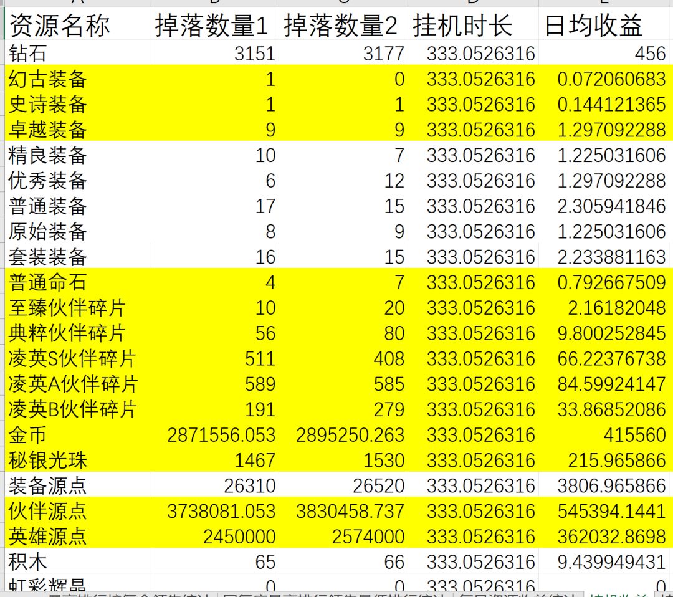Click the 掉落数量1 column header cell

point(214,24)
